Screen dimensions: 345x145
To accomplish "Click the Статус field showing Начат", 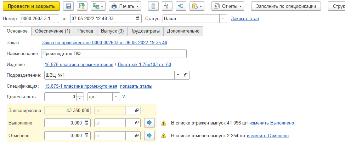I will [191, 19].
